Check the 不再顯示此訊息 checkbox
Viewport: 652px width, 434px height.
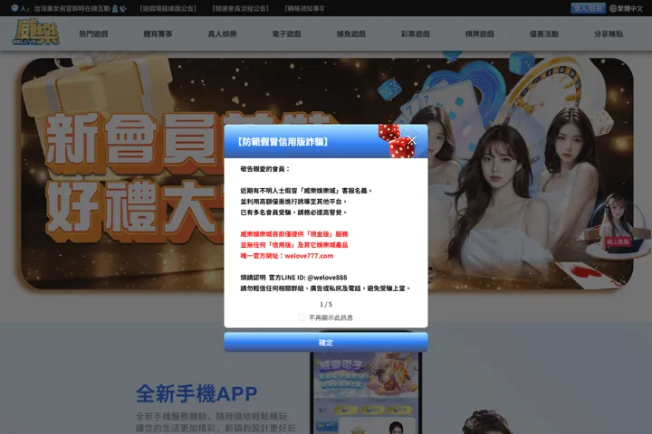point(302,317)
